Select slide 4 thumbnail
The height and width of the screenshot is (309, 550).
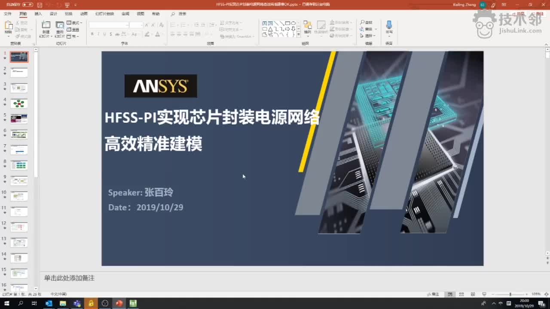[x=19, y=103]
